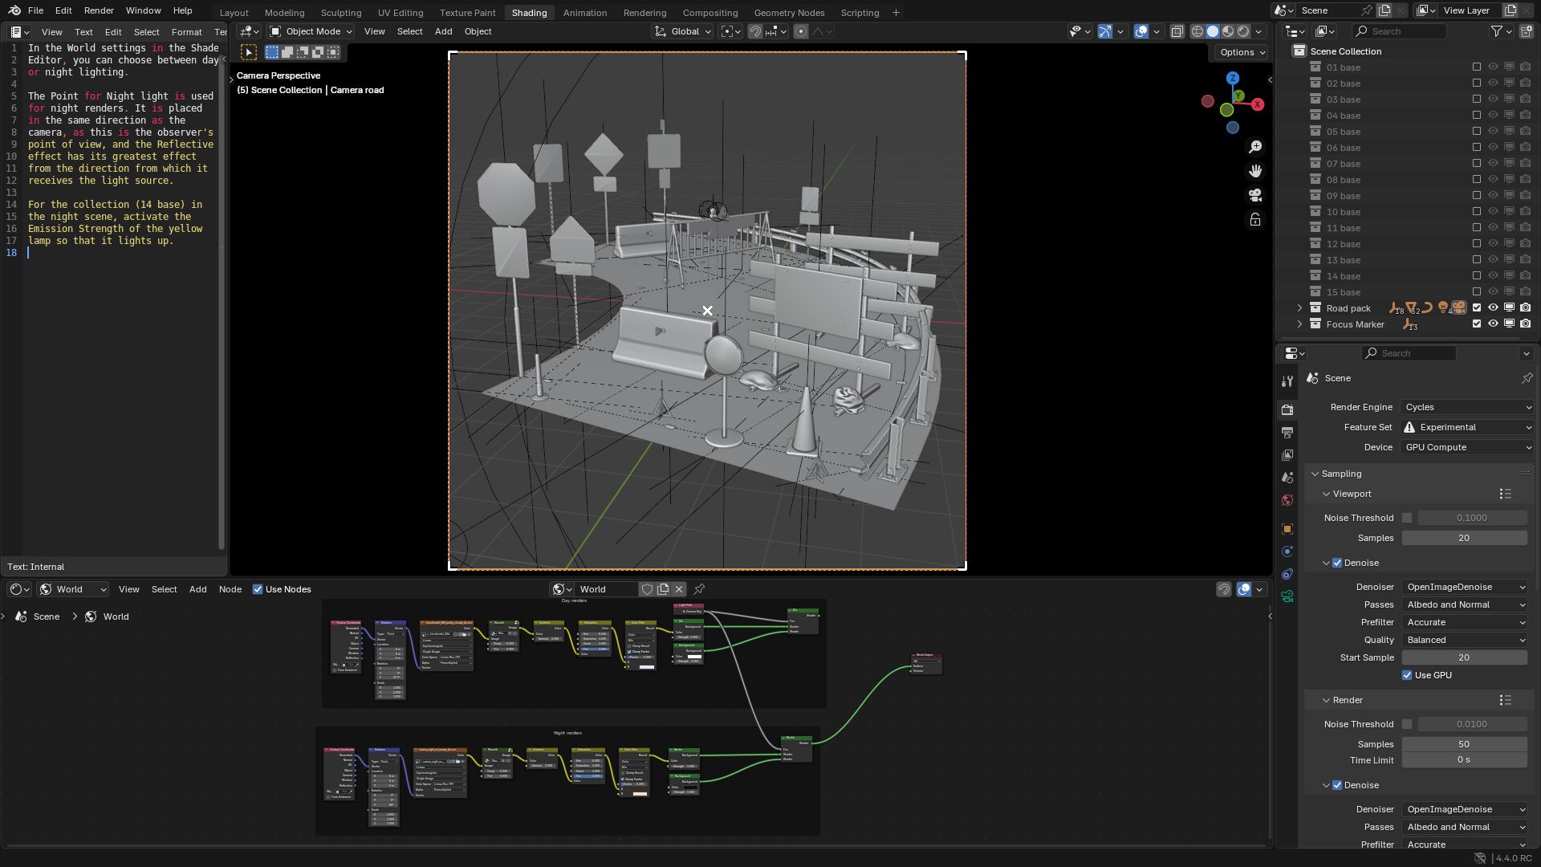The width and height of the screenshot is (1541, 867).
Task: Switch to the Compositing workspace tab
Action: (x=710, y=13)
